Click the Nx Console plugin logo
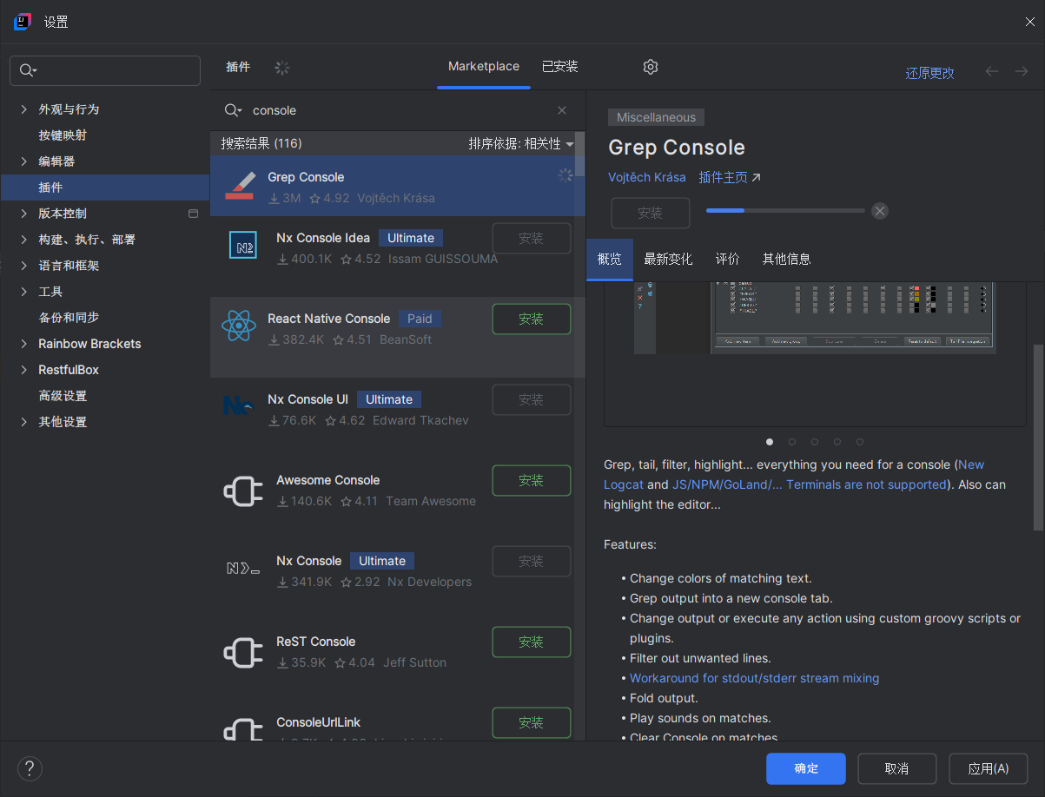The width and height of the screenshot is (1045, 797). (x=243, y=570)
